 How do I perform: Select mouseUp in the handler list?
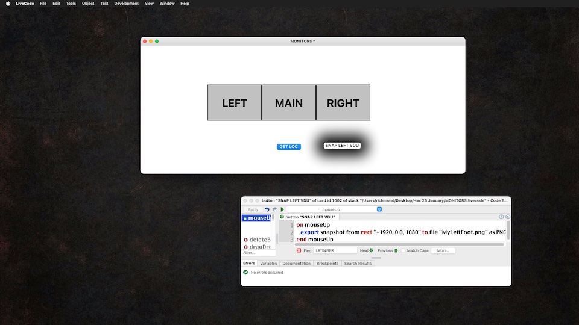(x=257, y=218)
